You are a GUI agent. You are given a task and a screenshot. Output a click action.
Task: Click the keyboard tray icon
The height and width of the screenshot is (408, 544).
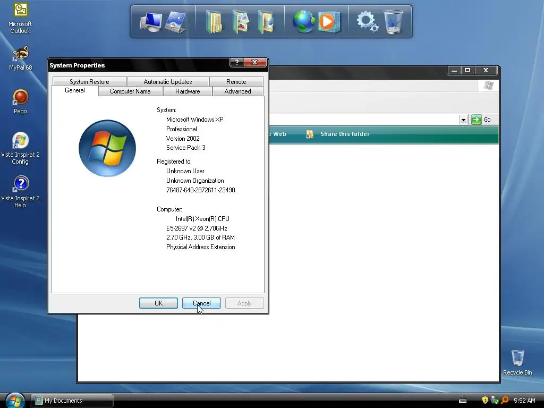[x=463, y=401]
